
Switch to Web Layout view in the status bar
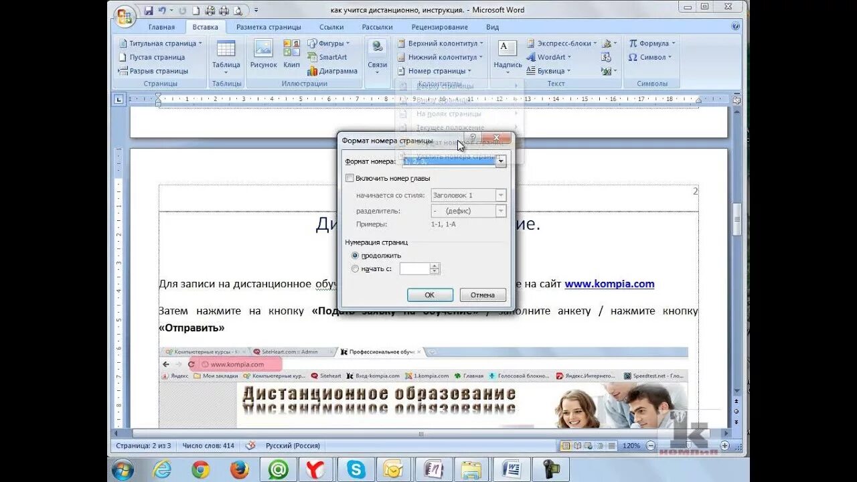(589, 445)
